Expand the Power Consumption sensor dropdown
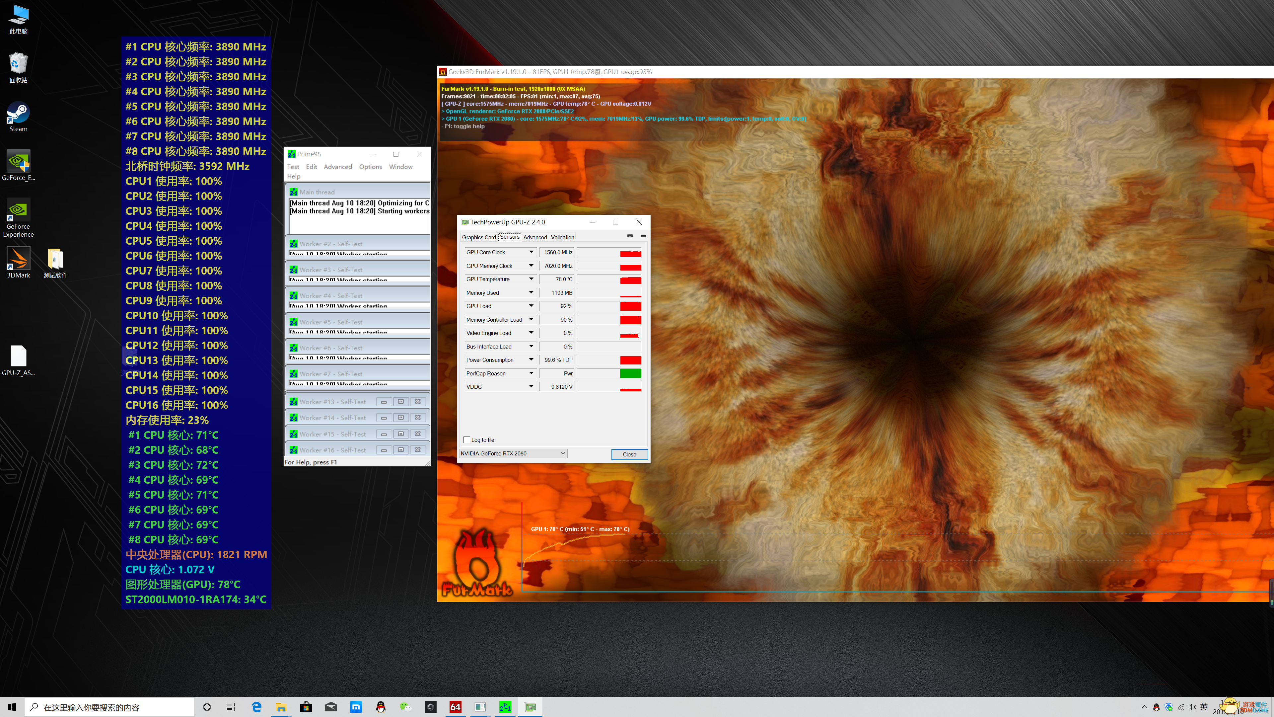This screenshot has width=1274, height=717. coord(531,360)
